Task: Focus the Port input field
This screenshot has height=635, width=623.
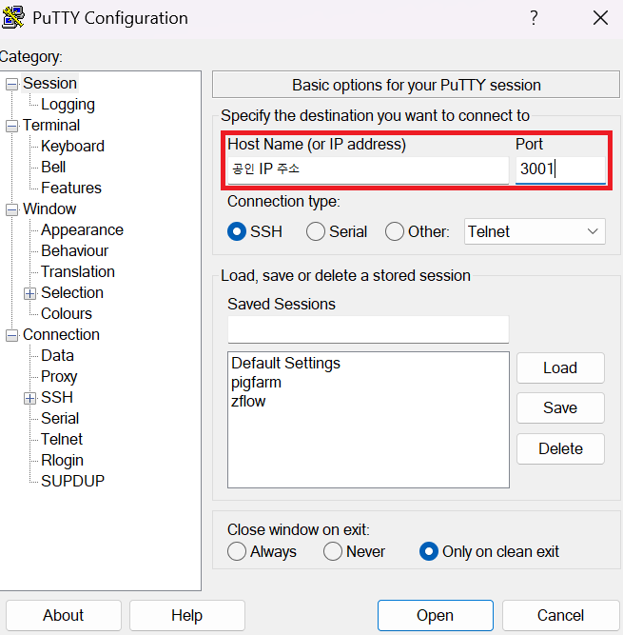Action: tap(560, 169)
